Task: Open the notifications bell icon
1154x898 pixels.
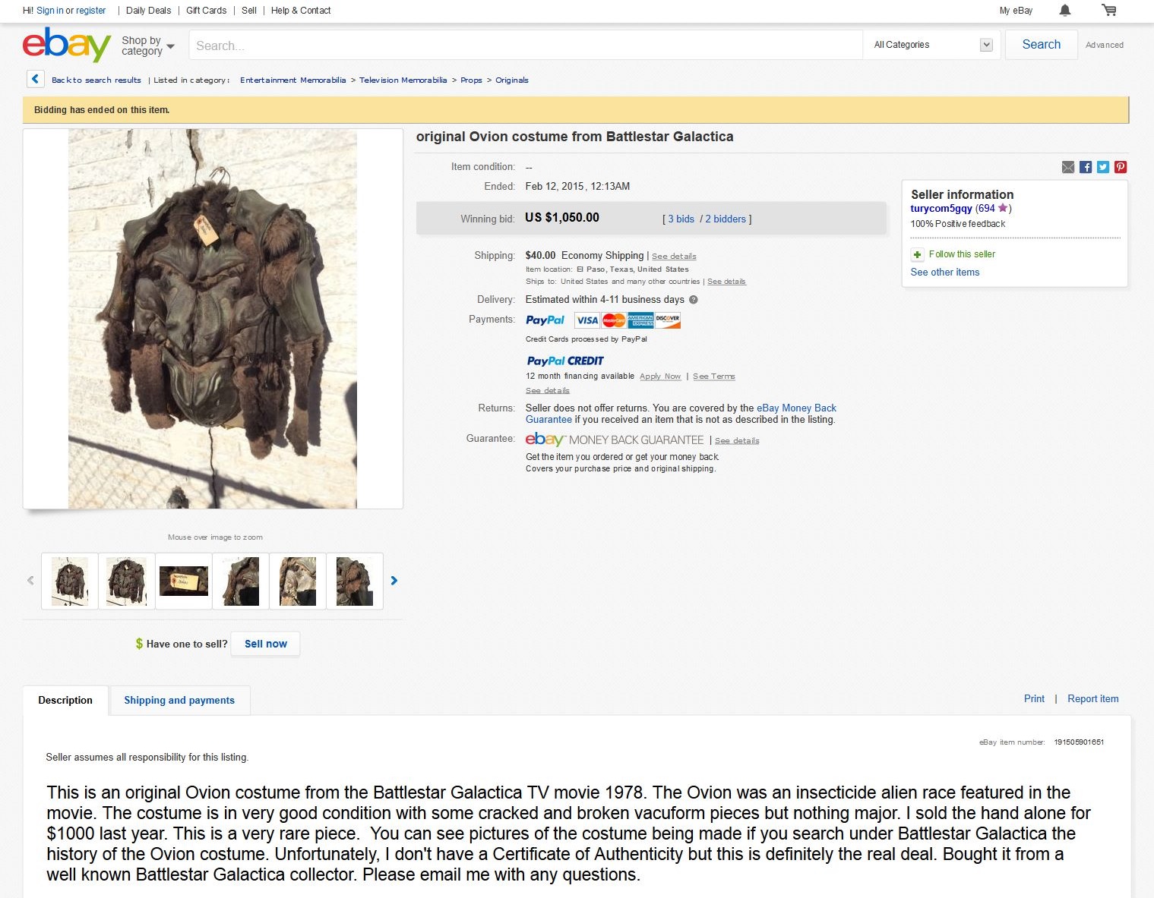Action: 1065,11
